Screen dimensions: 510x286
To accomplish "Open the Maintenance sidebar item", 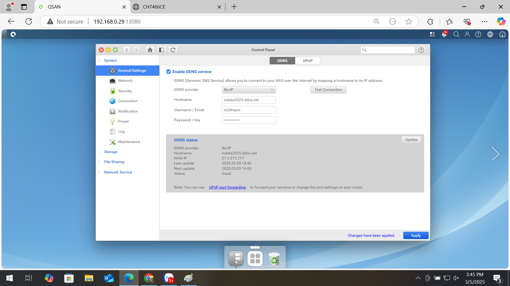I will point(129,142).
